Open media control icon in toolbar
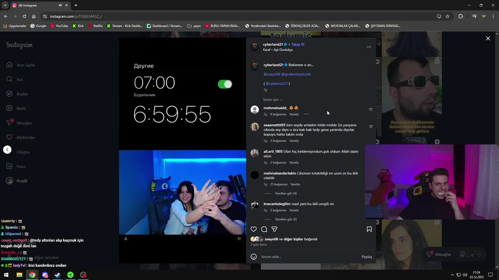Viewport: 499px width, 280px height. tap(474, 16)
